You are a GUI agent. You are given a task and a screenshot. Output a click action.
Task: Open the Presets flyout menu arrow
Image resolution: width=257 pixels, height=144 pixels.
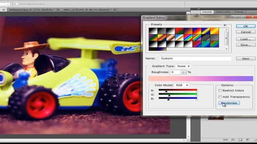coord(225,25)
